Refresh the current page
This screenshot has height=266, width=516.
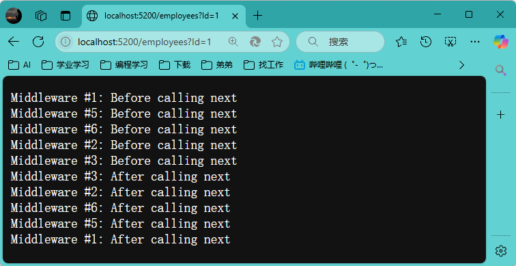tap(38, 42)
